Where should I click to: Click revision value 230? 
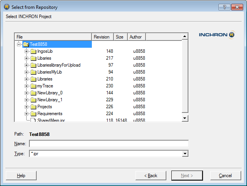110,86
